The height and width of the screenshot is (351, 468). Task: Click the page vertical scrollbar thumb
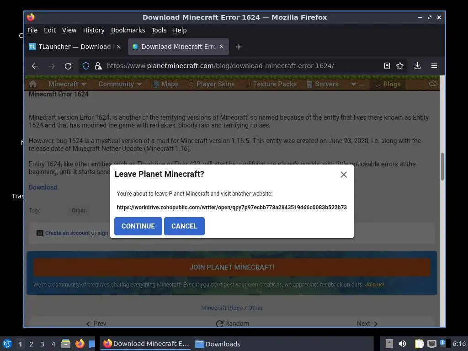coord(442,166)
